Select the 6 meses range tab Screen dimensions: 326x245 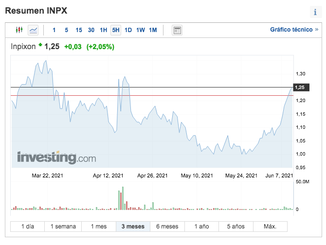(167, 227)
